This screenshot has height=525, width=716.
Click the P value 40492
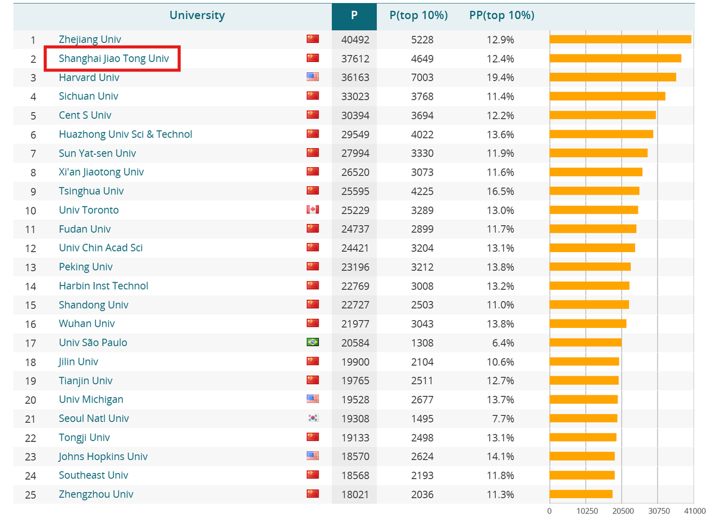pos(355,40)
